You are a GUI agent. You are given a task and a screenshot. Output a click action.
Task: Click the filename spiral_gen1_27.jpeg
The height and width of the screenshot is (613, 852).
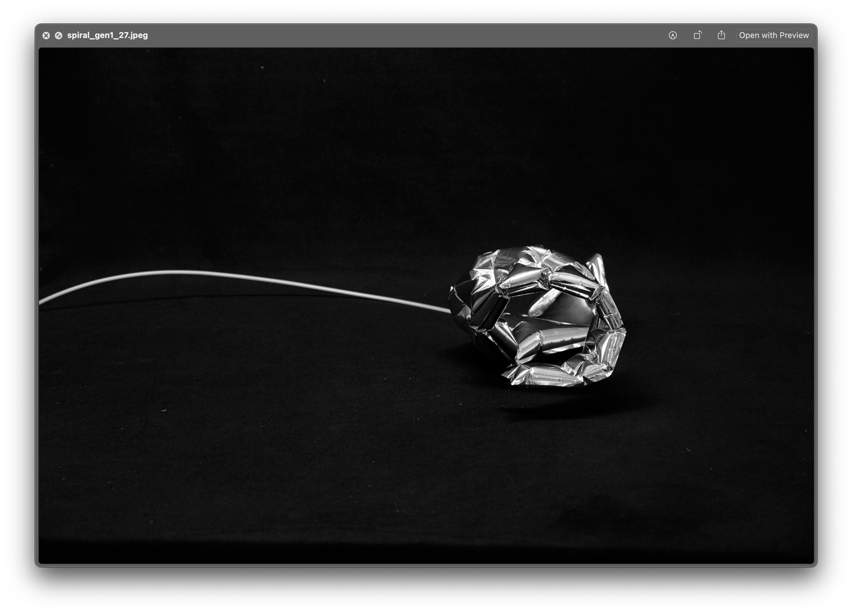pyautogui.click(x=107, y=36)
